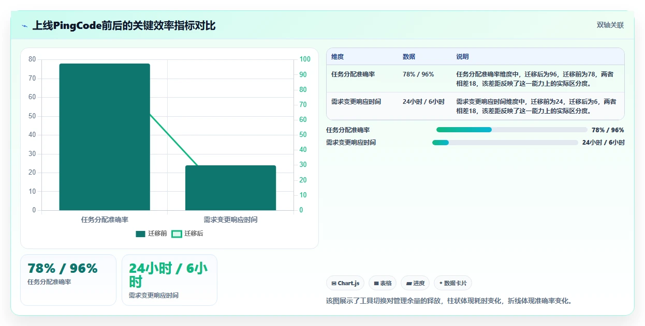Viewport: 645px width, 326px height.
Task: Click the 双轴关联 label in header
Action: (x=610, y=25)
